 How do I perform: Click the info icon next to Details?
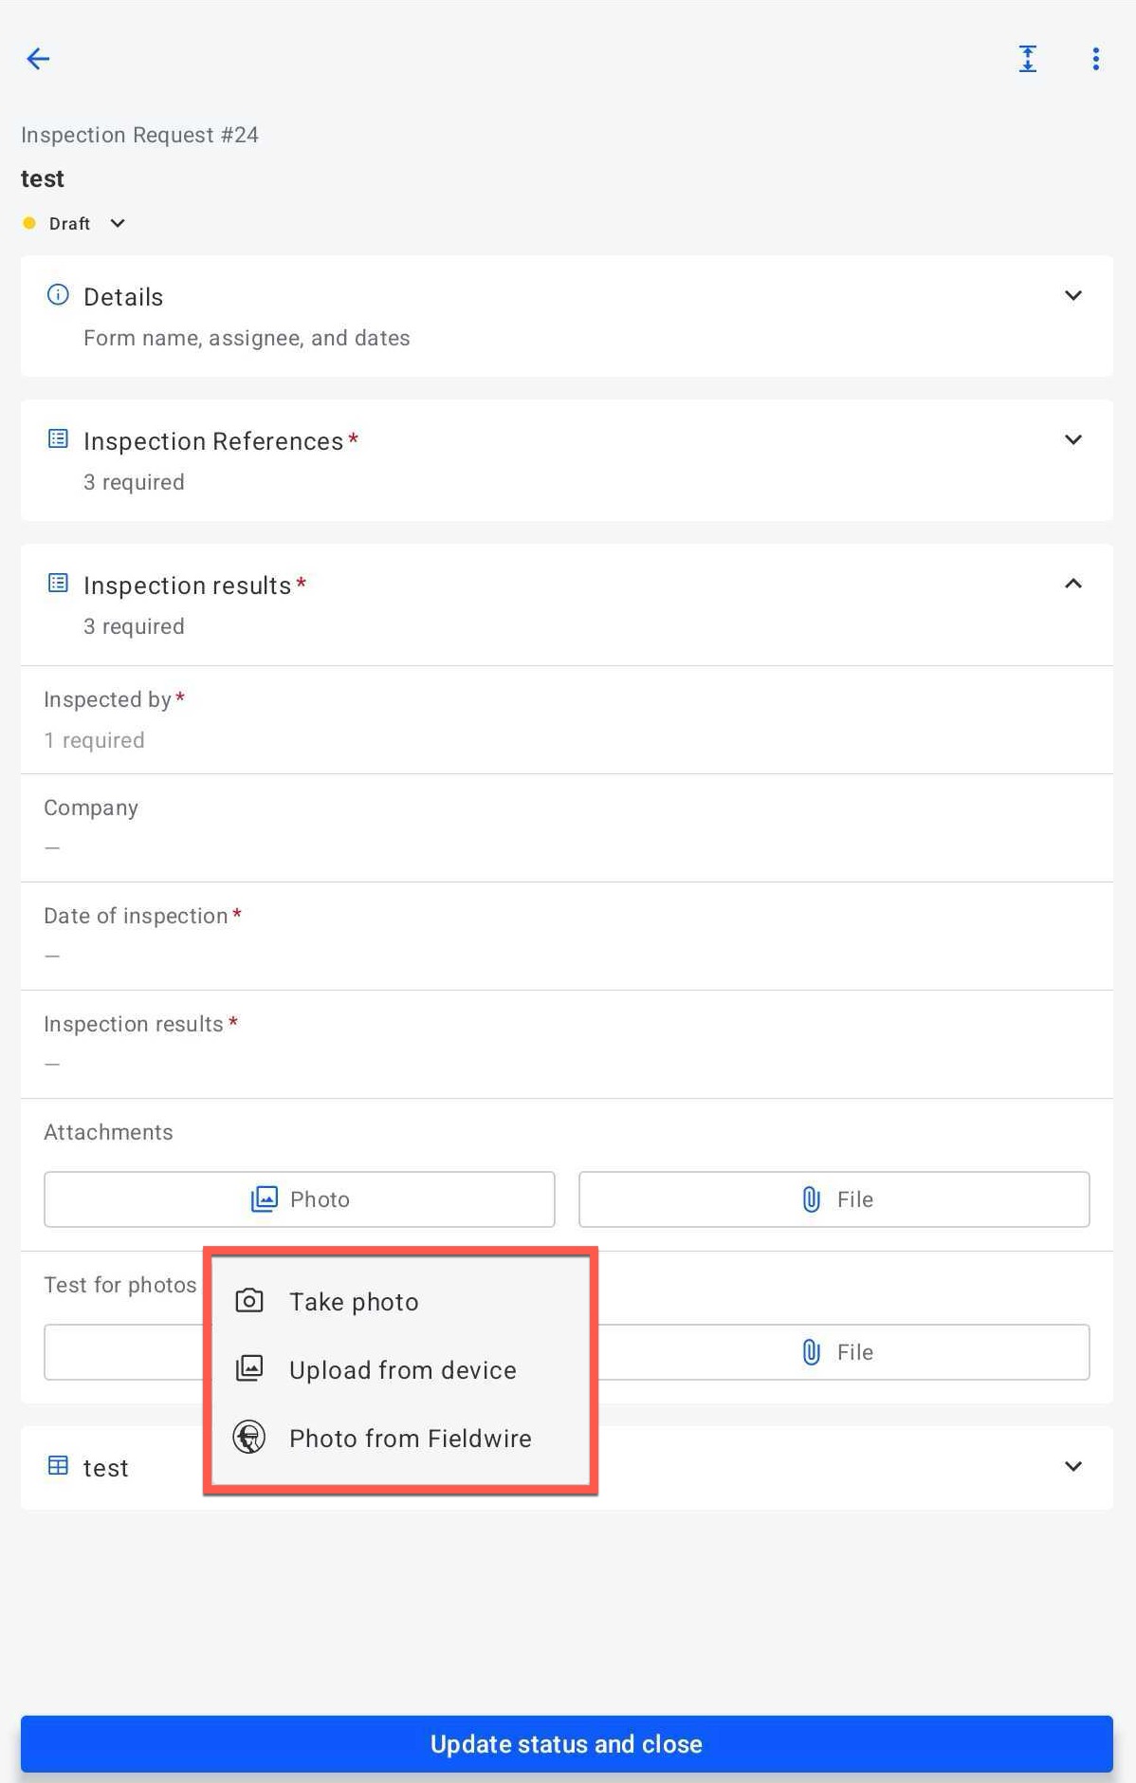click(58, 295)
